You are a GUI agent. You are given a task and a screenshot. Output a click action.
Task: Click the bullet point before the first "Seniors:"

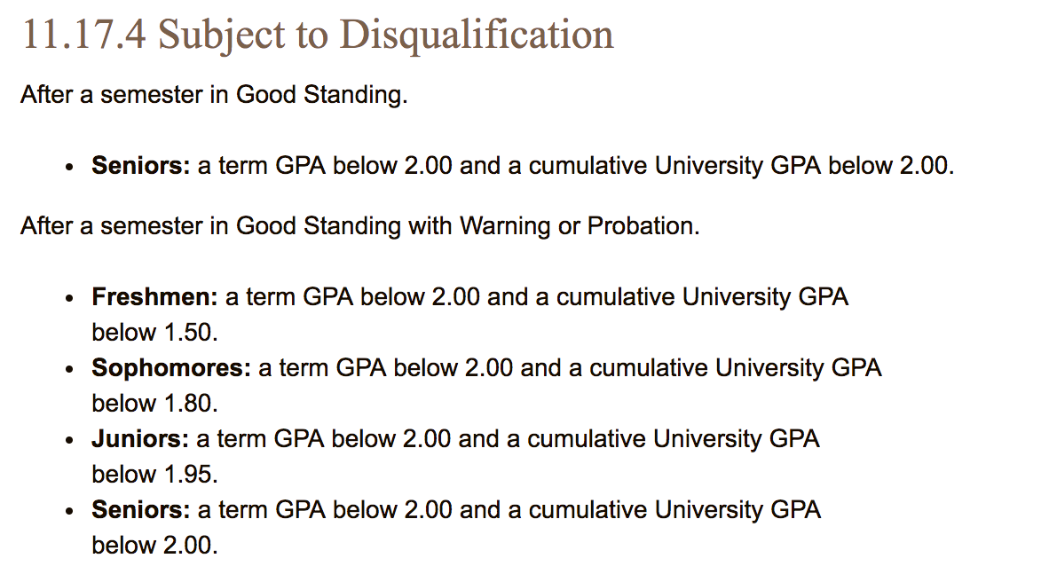point(69,168)
